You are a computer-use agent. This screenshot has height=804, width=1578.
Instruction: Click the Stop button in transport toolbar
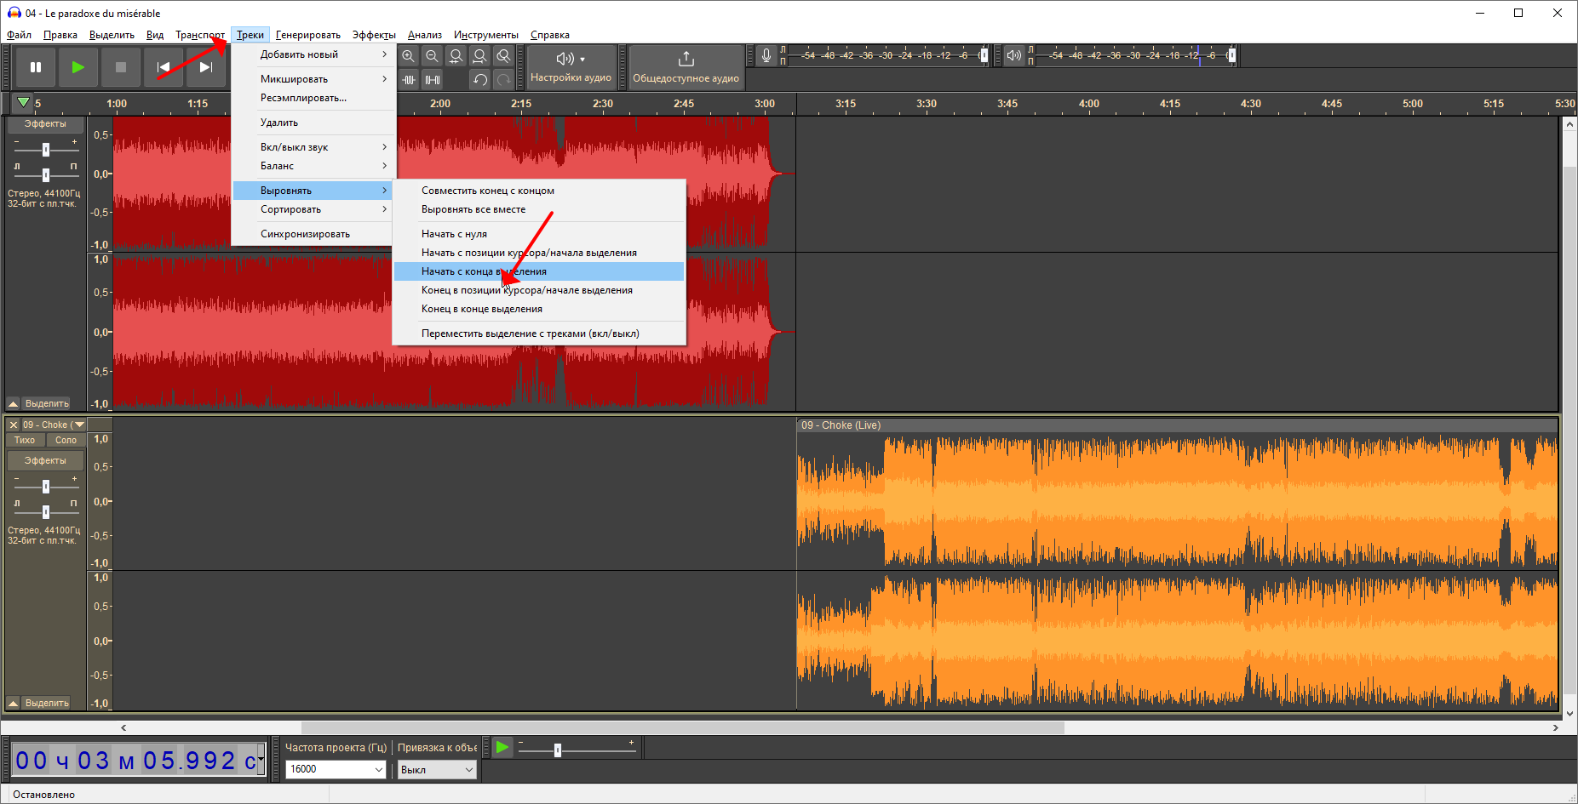(x=121, y=67)
